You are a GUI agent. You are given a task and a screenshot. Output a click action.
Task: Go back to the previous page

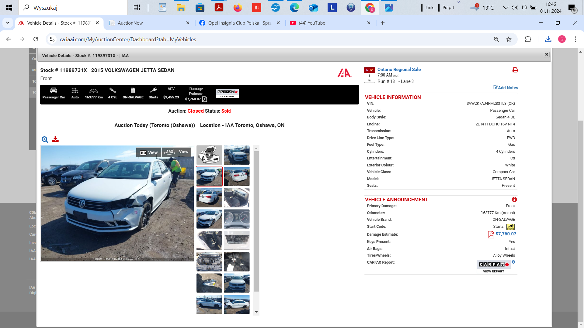(9, 39)
